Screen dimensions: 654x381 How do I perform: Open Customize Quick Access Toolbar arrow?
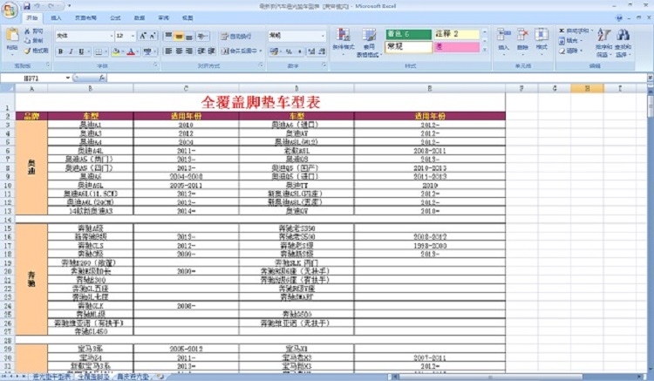tap(69, 6)
